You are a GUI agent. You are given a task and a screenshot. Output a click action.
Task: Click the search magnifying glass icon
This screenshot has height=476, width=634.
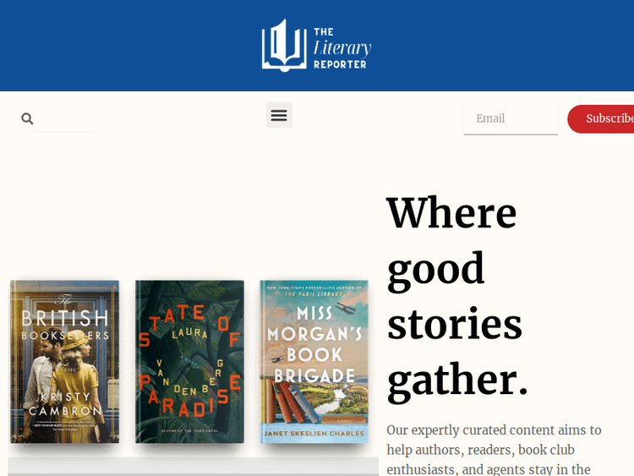tap(27, 118)
